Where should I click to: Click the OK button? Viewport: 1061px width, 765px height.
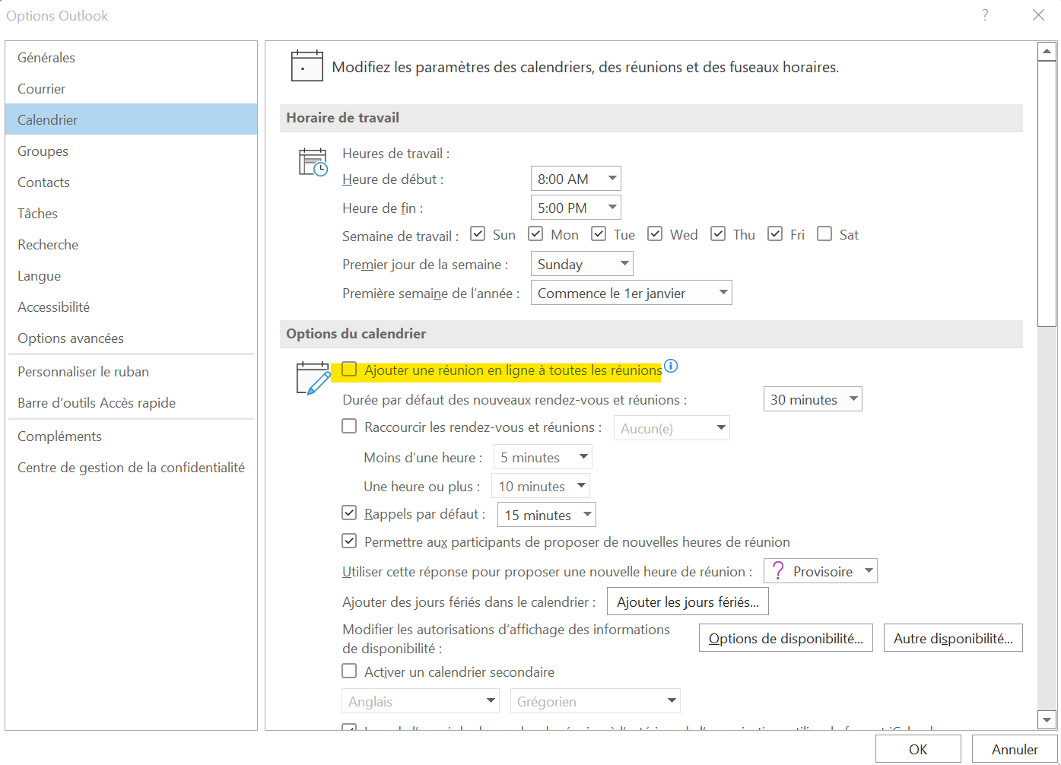click(918, 749)
